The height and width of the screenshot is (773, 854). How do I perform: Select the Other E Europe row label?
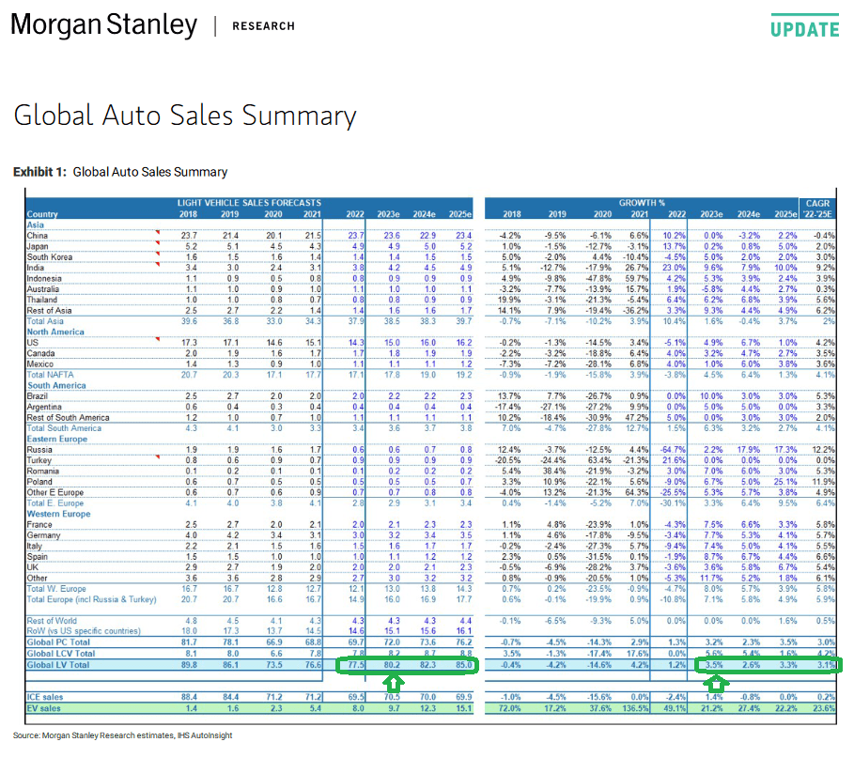55,493
